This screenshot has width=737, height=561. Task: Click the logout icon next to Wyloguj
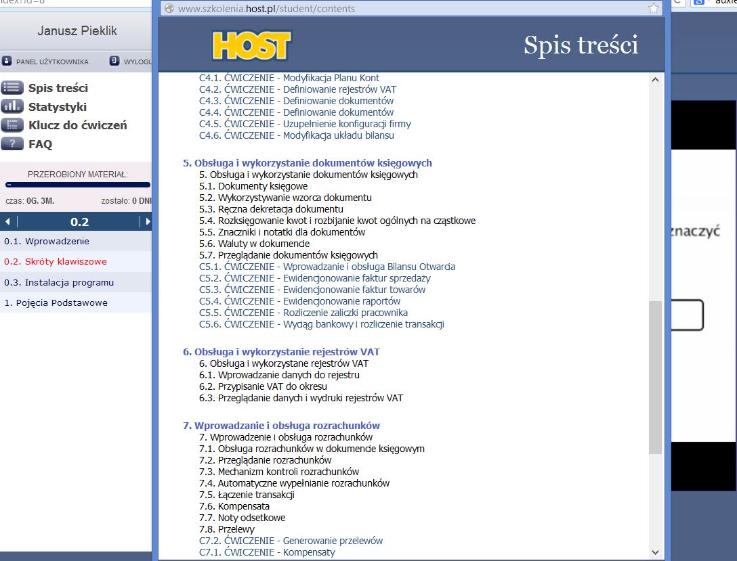[114, 62]
